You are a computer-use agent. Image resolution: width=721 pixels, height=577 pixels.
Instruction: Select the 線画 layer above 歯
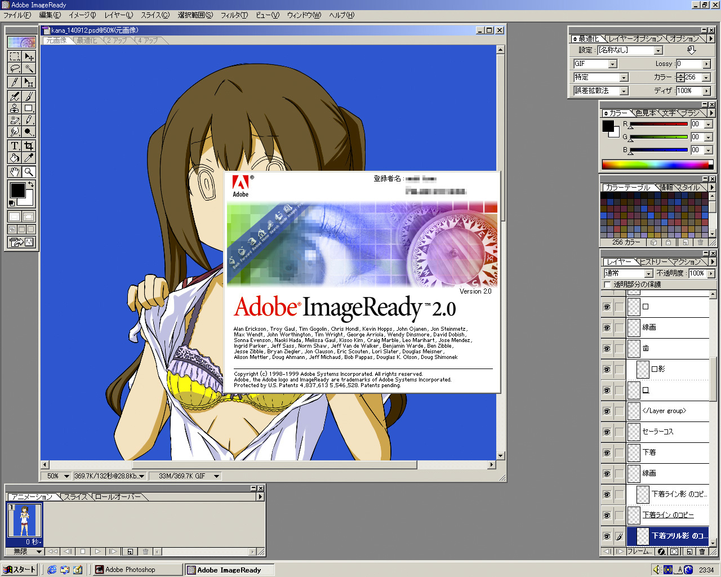(x=668, y=328)
